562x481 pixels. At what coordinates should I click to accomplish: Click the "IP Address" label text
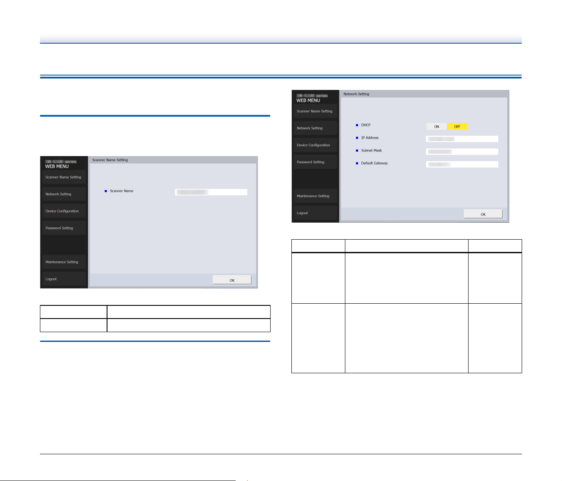click(370, 138)
